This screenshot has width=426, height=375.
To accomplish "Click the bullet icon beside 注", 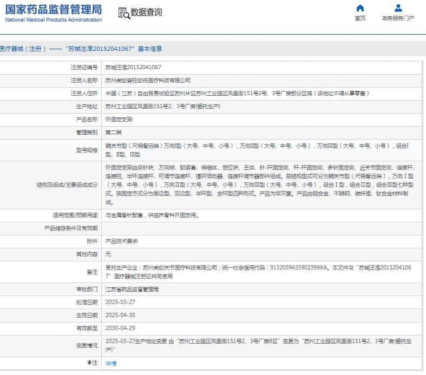I will pyautogui.click(x=89, y=363).
